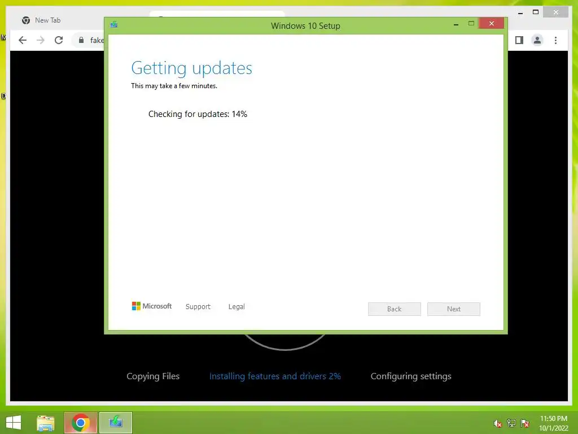The width and height of the screenshot is (578, 434).
Task: Click 'This may take a few minutes.' text
Action: 174,86
